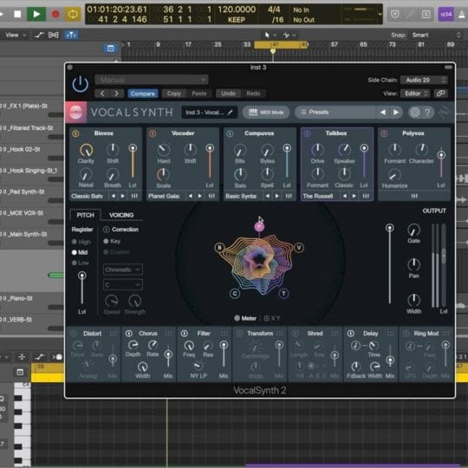
Task: Enable MIDI Mode button
Action: [x=266, y=113]
